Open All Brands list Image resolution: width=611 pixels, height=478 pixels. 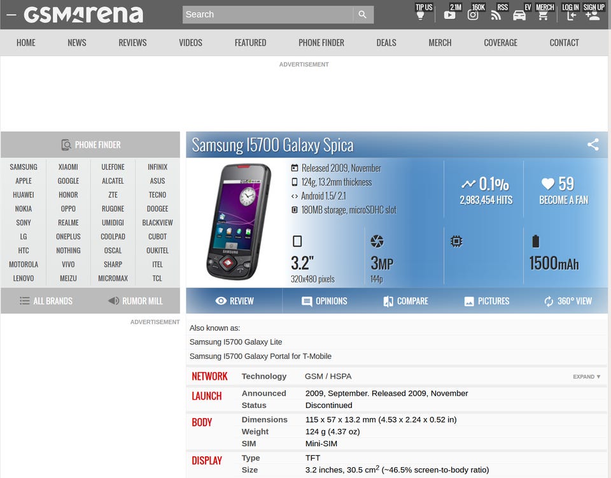coord(46,301)
